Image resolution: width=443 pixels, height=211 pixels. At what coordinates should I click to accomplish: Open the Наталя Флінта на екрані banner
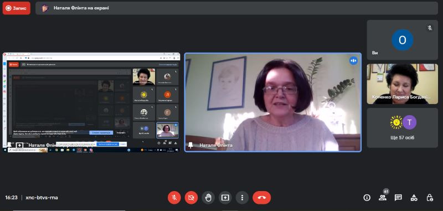[x=237, y=8]
